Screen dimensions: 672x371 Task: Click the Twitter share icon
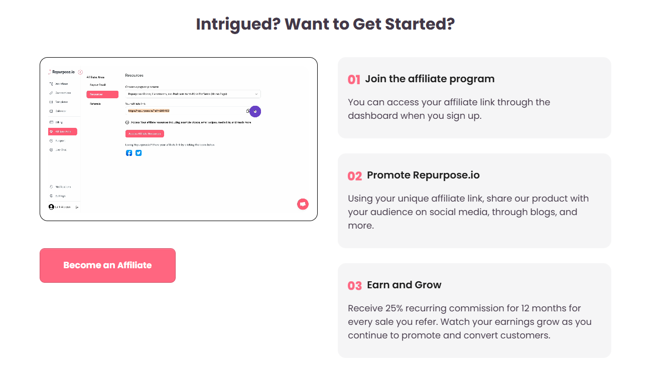(139, 153)
